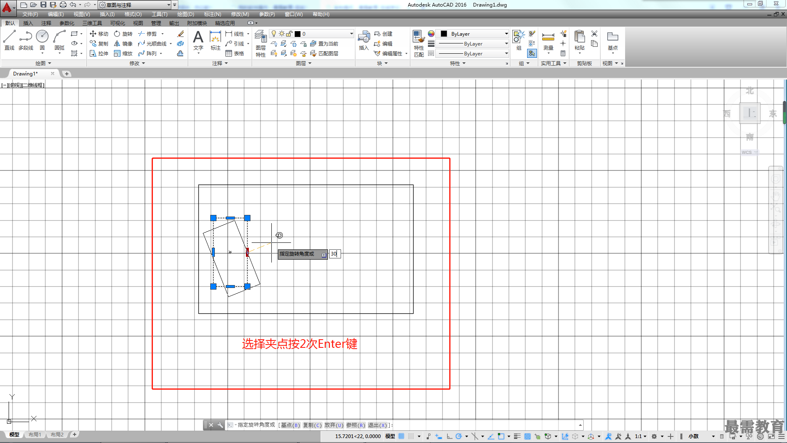Open the workspace 草图与注释 dropdown
The image size is (787, 443).
134,5
